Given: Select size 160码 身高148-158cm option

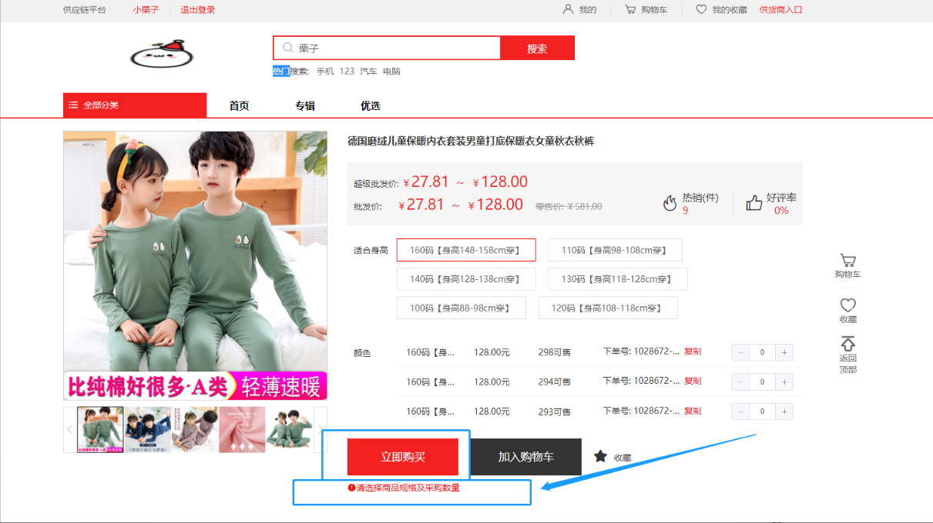Looking at the screenshot, I should [x=465, y=250].
